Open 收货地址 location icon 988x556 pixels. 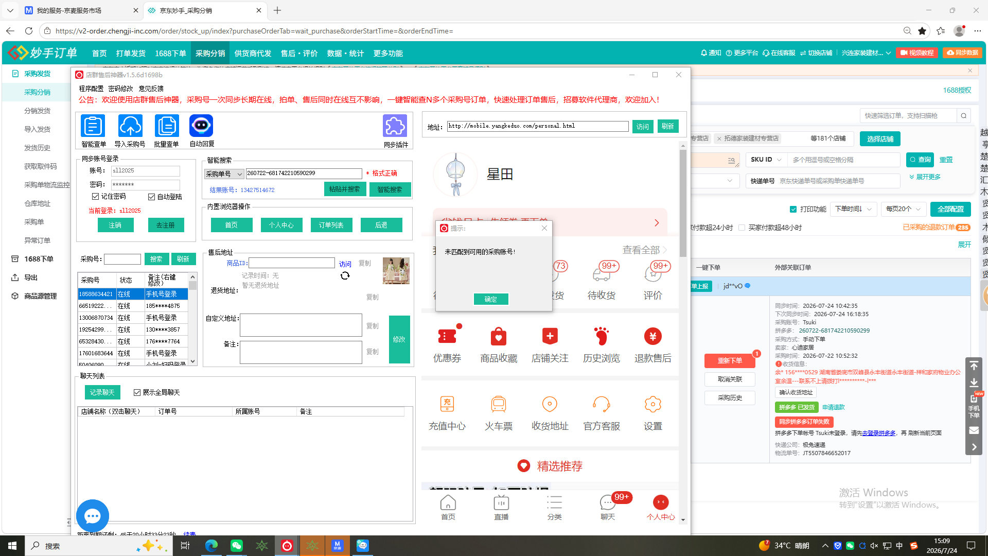(550, 404)
